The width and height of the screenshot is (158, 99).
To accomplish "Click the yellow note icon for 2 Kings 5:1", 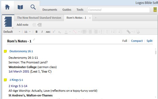I will (x=5, y=80).
